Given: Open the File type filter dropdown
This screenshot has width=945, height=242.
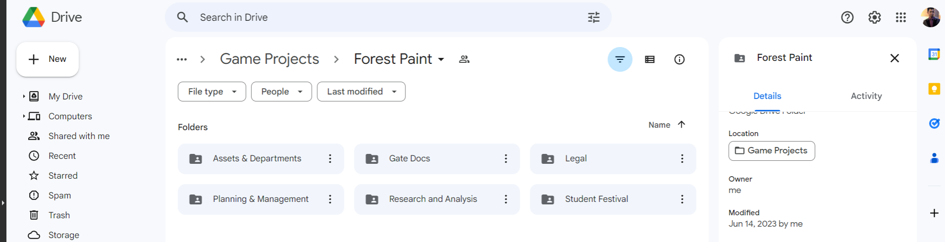Looking at the screenshot, I should (212, 92).
